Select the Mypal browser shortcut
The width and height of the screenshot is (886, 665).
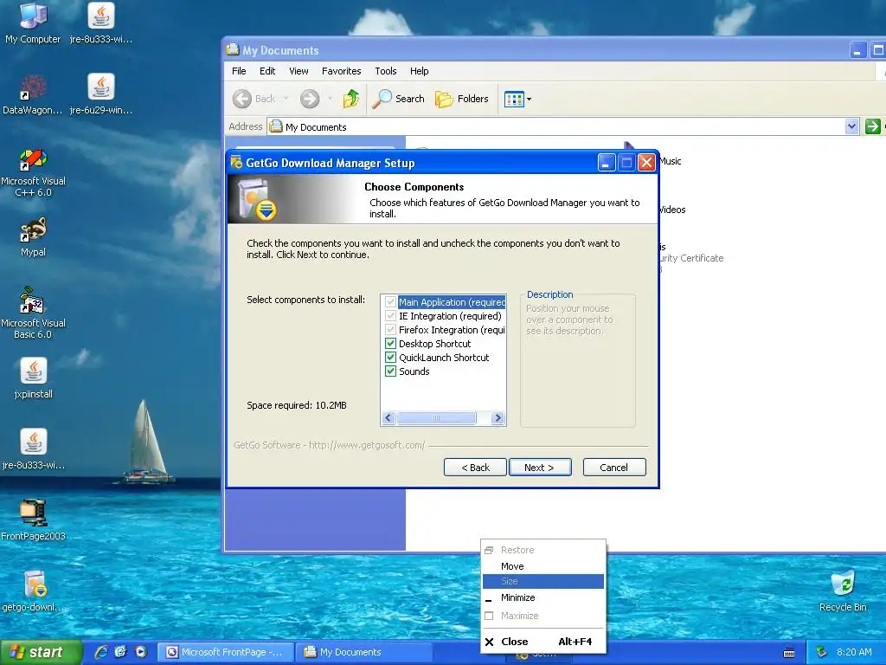coord(33,236)
